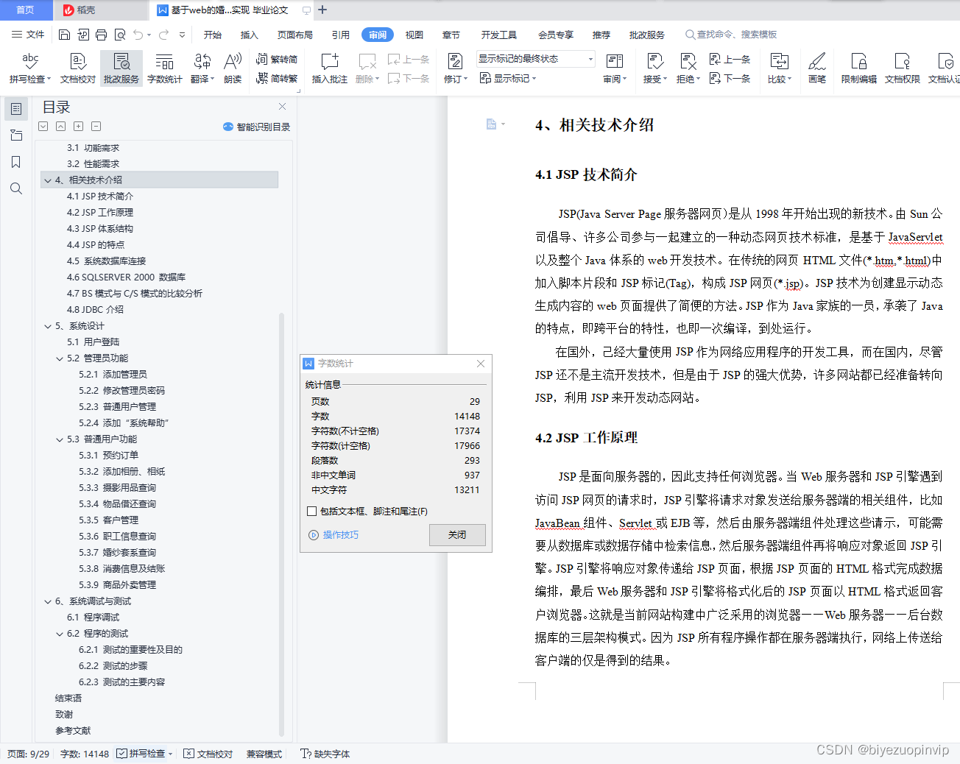The width and height of the screenshot is (960, 764).
Task: Collapse the 5、系统设计 outline node
Action: coord(48,326)
